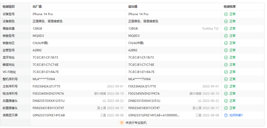Click 正常 result text in 设备型号 row
267x128 pixels.
pos(232,14)
